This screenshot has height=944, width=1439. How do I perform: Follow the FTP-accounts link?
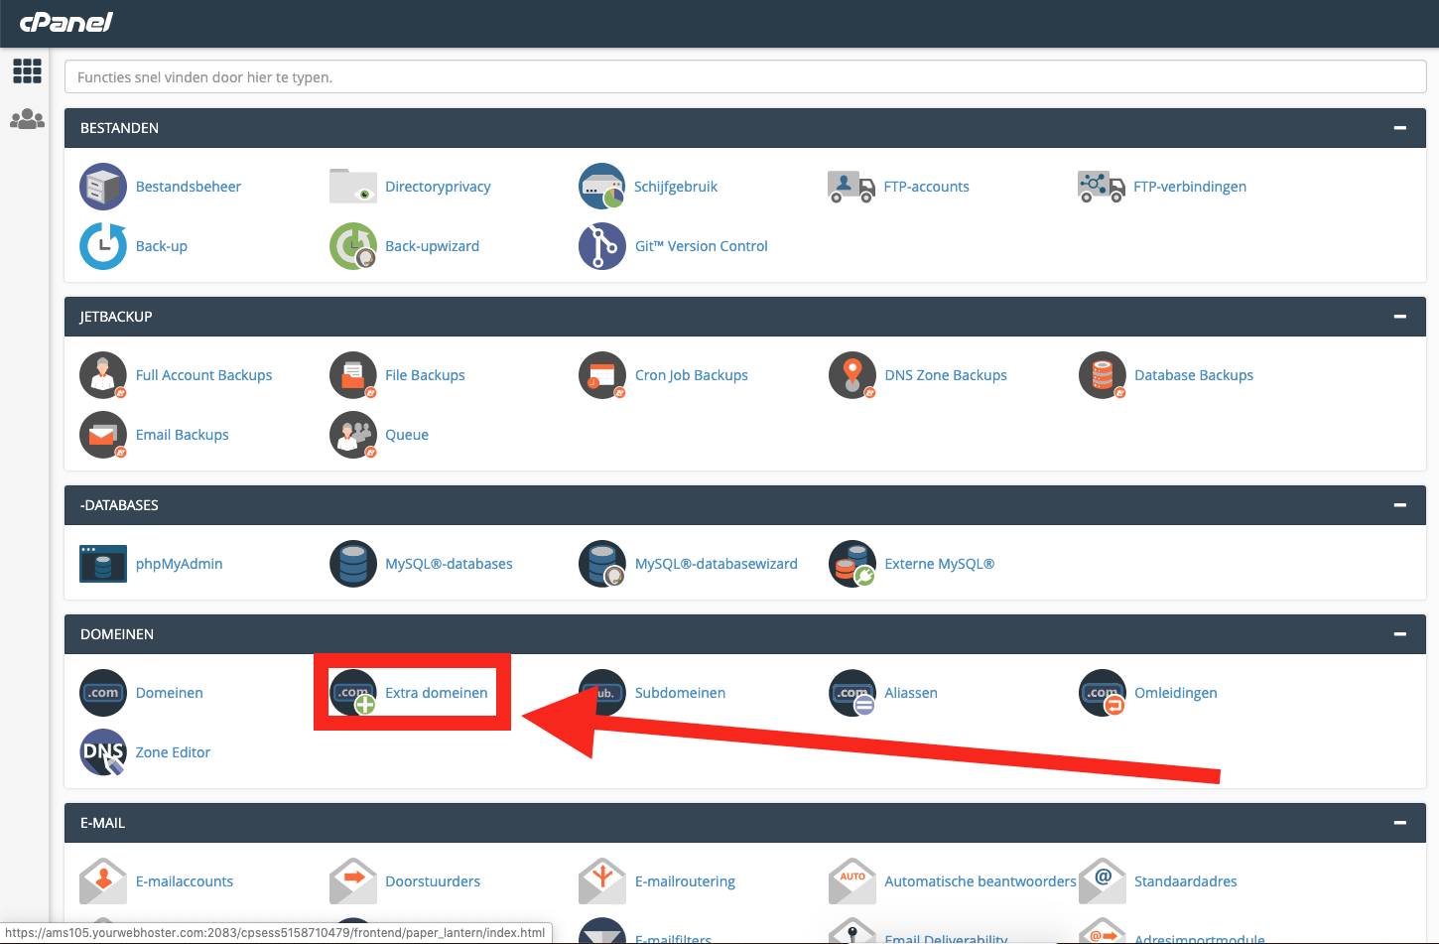(927, 187)
